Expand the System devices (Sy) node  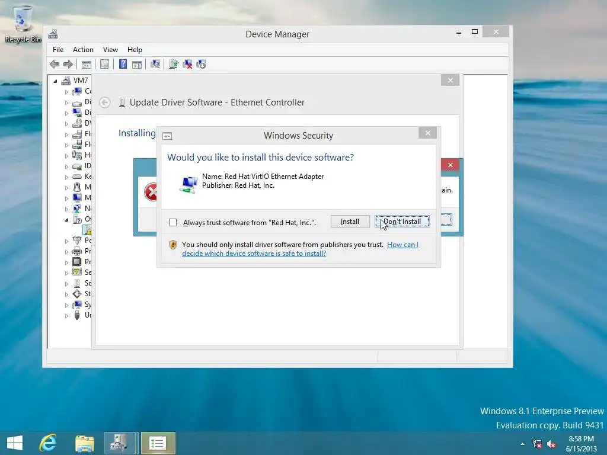pyautogui.click(x=66, y=305)
